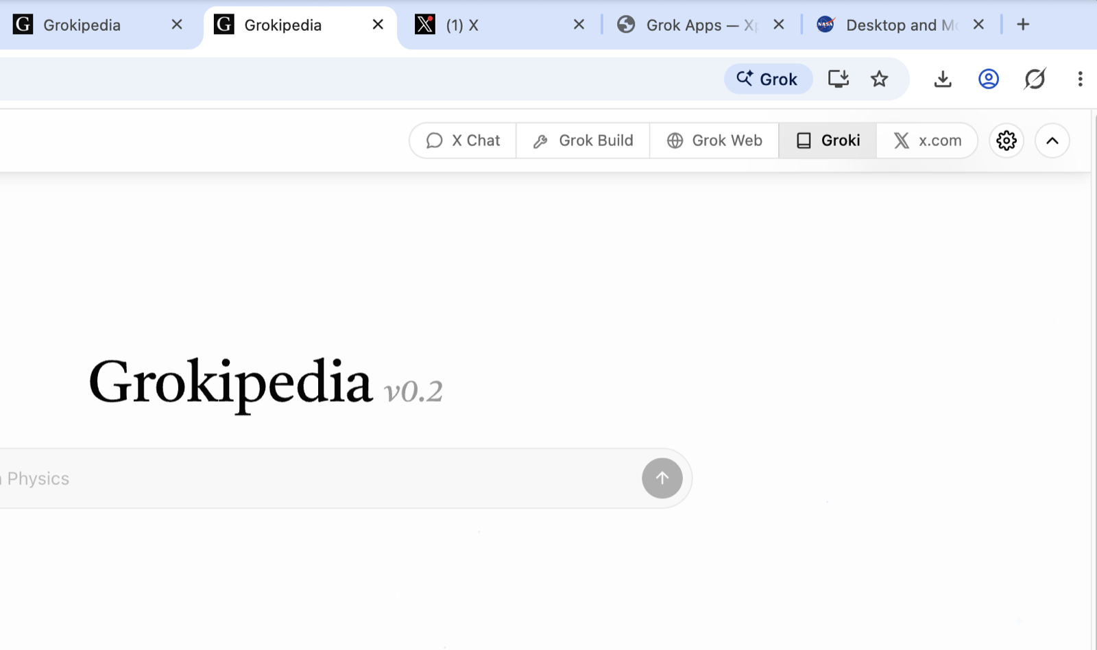Open the gear settings button
Screen dimensions: 1097x650
(x=1006, y=141)
